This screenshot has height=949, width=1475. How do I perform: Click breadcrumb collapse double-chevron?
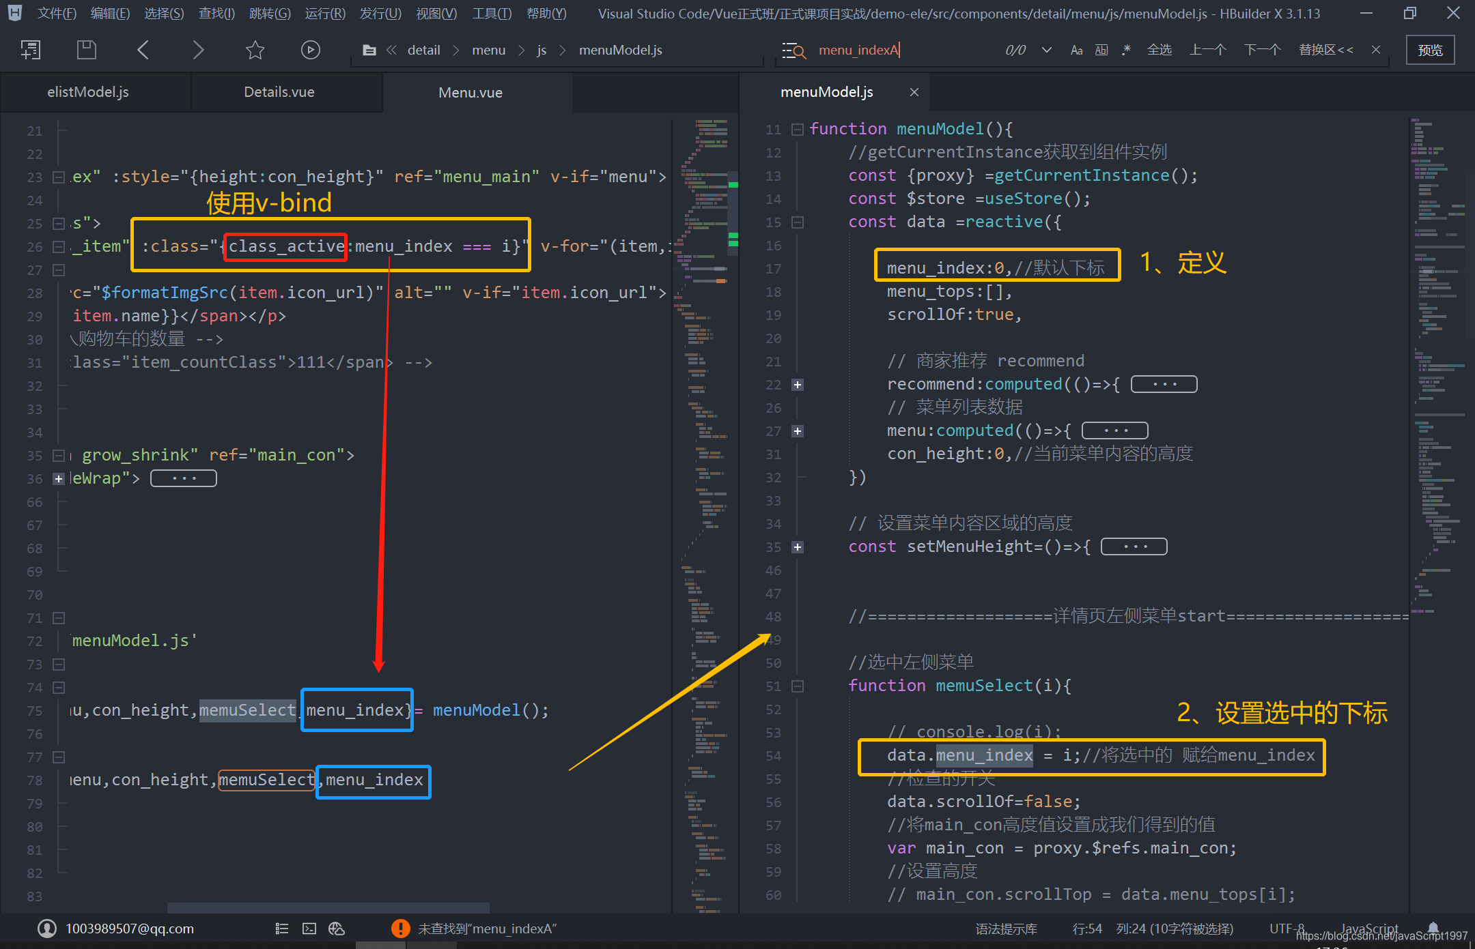(391, 50)
